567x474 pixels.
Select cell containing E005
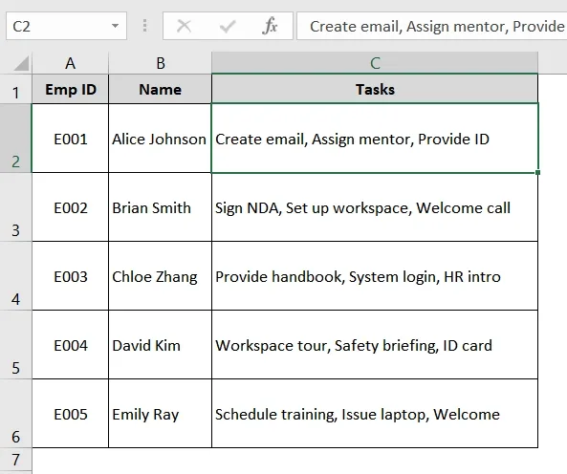coord(71,414)
